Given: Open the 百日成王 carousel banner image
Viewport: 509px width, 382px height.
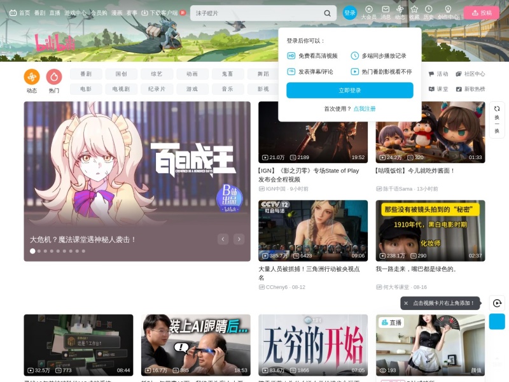Looking at the screenshot, I should click(x=137, y=181).
